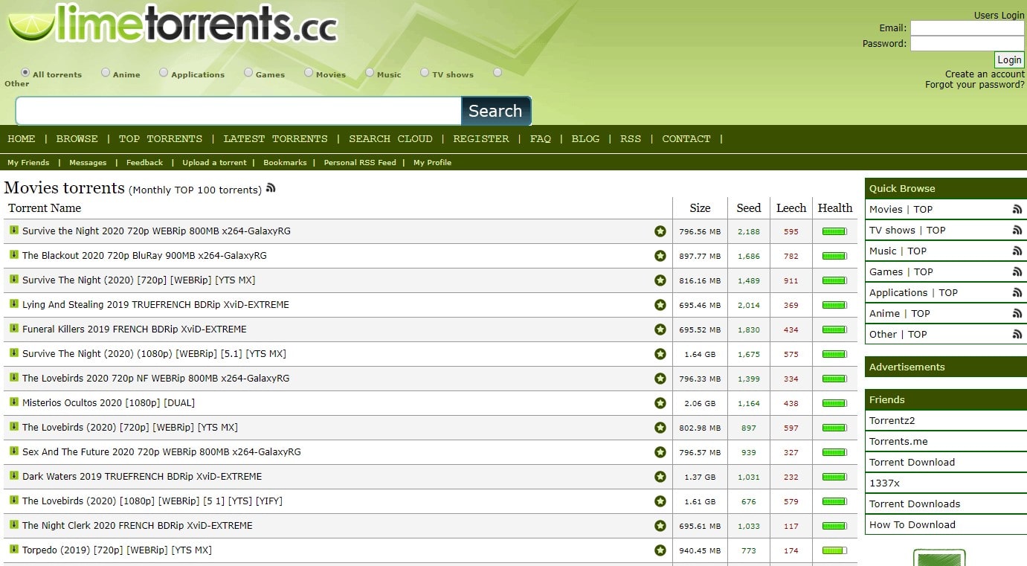Click health bar of Survive the Night 800MB GalaxyRG
The image size is (1027, 566).
coord(834,231)
